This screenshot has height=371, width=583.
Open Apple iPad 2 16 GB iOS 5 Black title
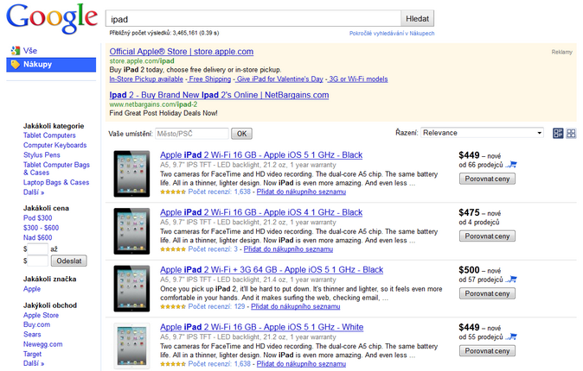point(261,155)
